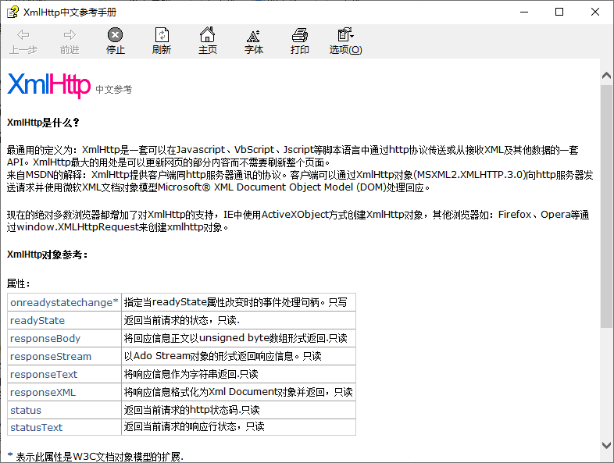Click the help file title bar icon
The height and width of the screenshot is (463, 614).
tap(12, 12)
